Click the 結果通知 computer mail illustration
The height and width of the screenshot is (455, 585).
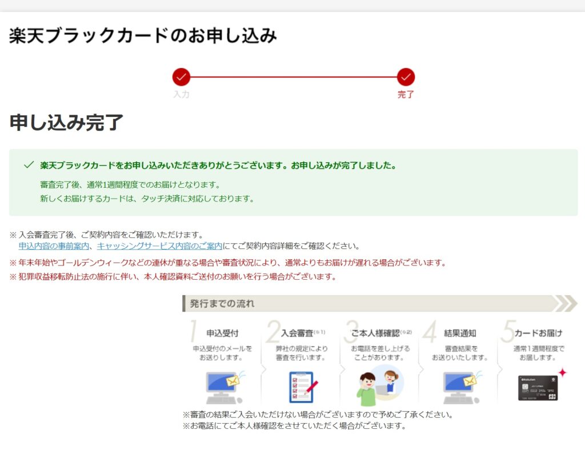click(462, 388)
